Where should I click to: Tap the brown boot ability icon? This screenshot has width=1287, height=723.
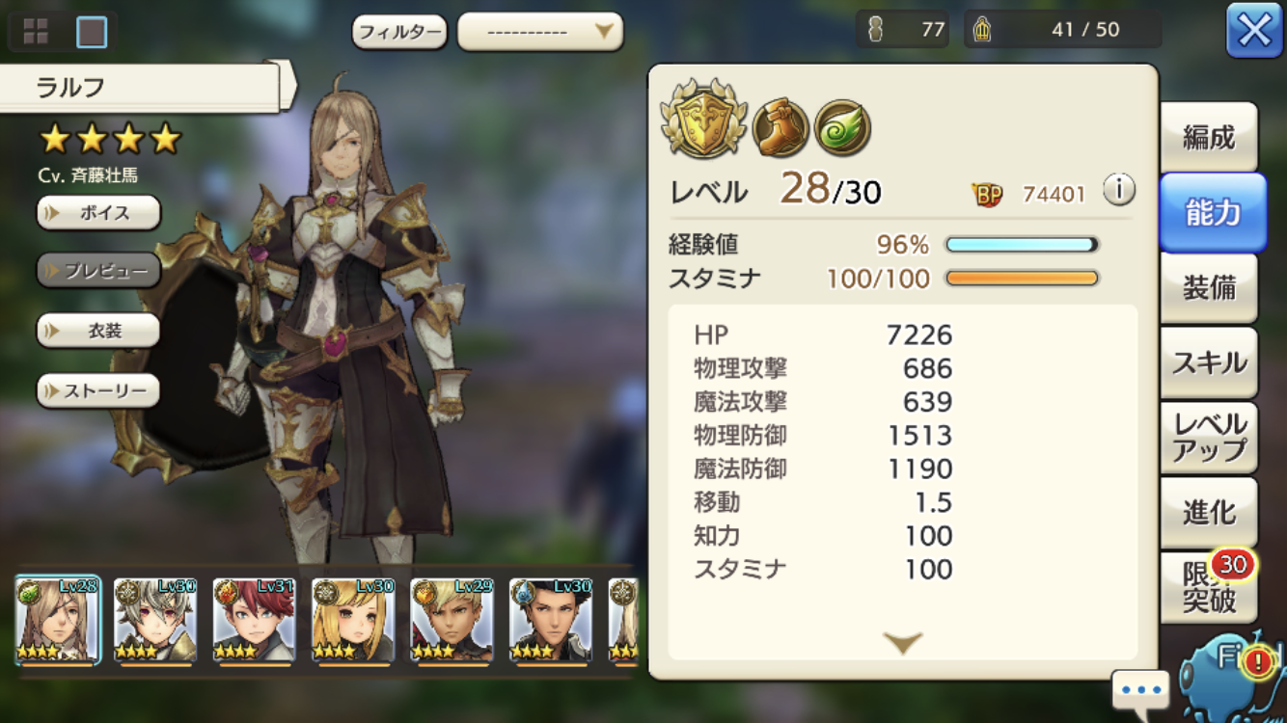click(780, 126)
